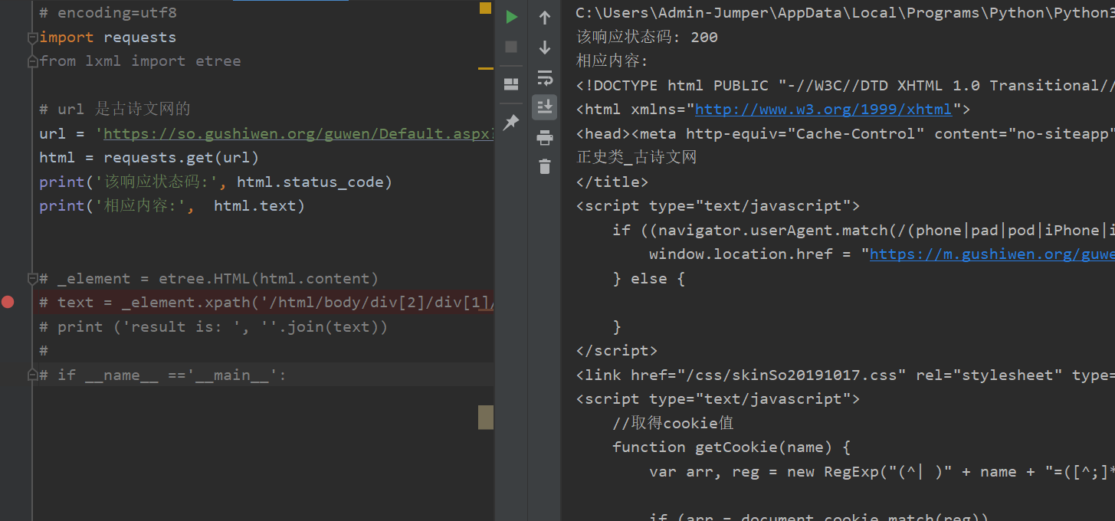
Task: Pin the run tab with the pin icon
Action: tap(511, 122)
